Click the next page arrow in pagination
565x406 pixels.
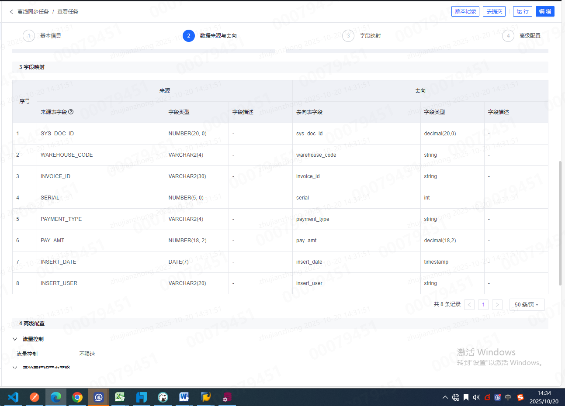(497, 305)
